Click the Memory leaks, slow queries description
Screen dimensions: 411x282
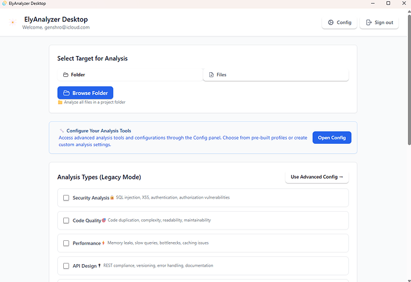point(158,243)
